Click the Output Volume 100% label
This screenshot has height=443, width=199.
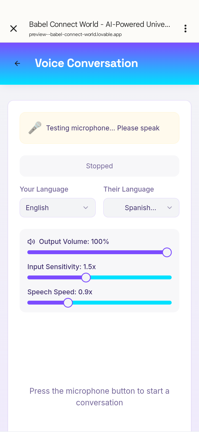(74, 241)
